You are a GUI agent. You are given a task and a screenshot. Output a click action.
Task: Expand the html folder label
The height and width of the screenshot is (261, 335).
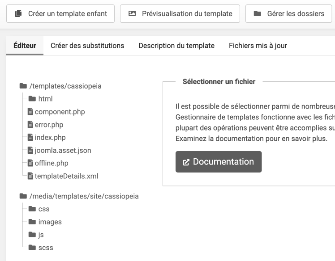coord(46,99)
